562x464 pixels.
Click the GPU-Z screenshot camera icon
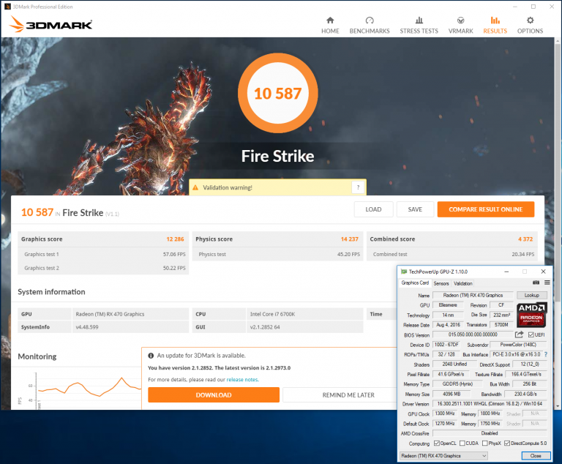tap(536, 282)
